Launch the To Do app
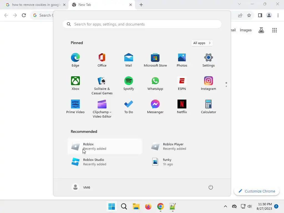Image resolution: width=284 pixels, height=213 pixels. click(x=129, y=107)
